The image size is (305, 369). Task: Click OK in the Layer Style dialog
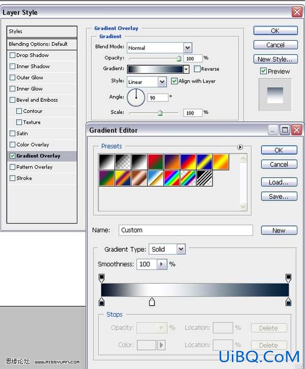pos(276,31)
